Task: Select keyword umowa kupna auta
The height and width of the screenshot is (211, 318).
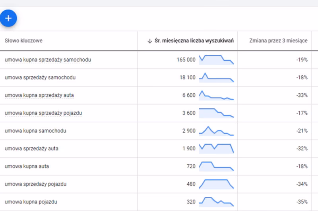Action: pyautogui.click(x=27, y=166)
